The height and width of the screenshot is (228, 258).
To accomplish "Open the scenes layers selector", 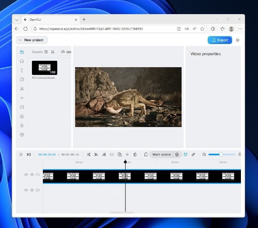I will click(177, 154).
